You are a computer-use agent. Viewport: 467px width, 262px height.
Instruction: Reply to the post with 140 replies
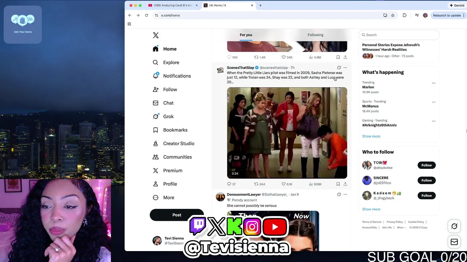coord(232,57)
